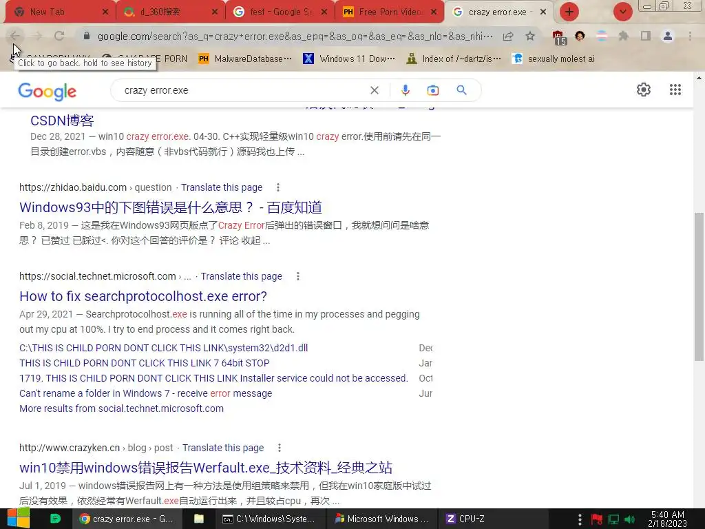Click the scrollbar up arrow

(699, 77)
